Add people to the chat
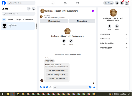Screen dimensions: 132x96 (x=64, y=41)
